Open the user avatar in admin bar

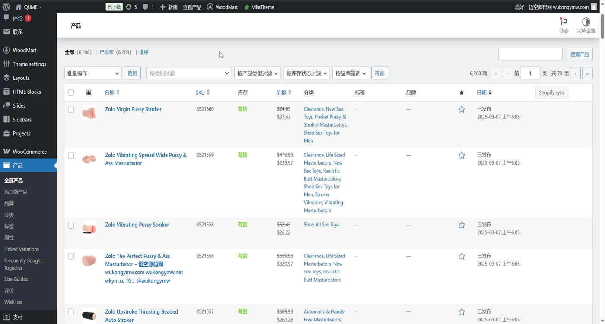pos(594,7)
